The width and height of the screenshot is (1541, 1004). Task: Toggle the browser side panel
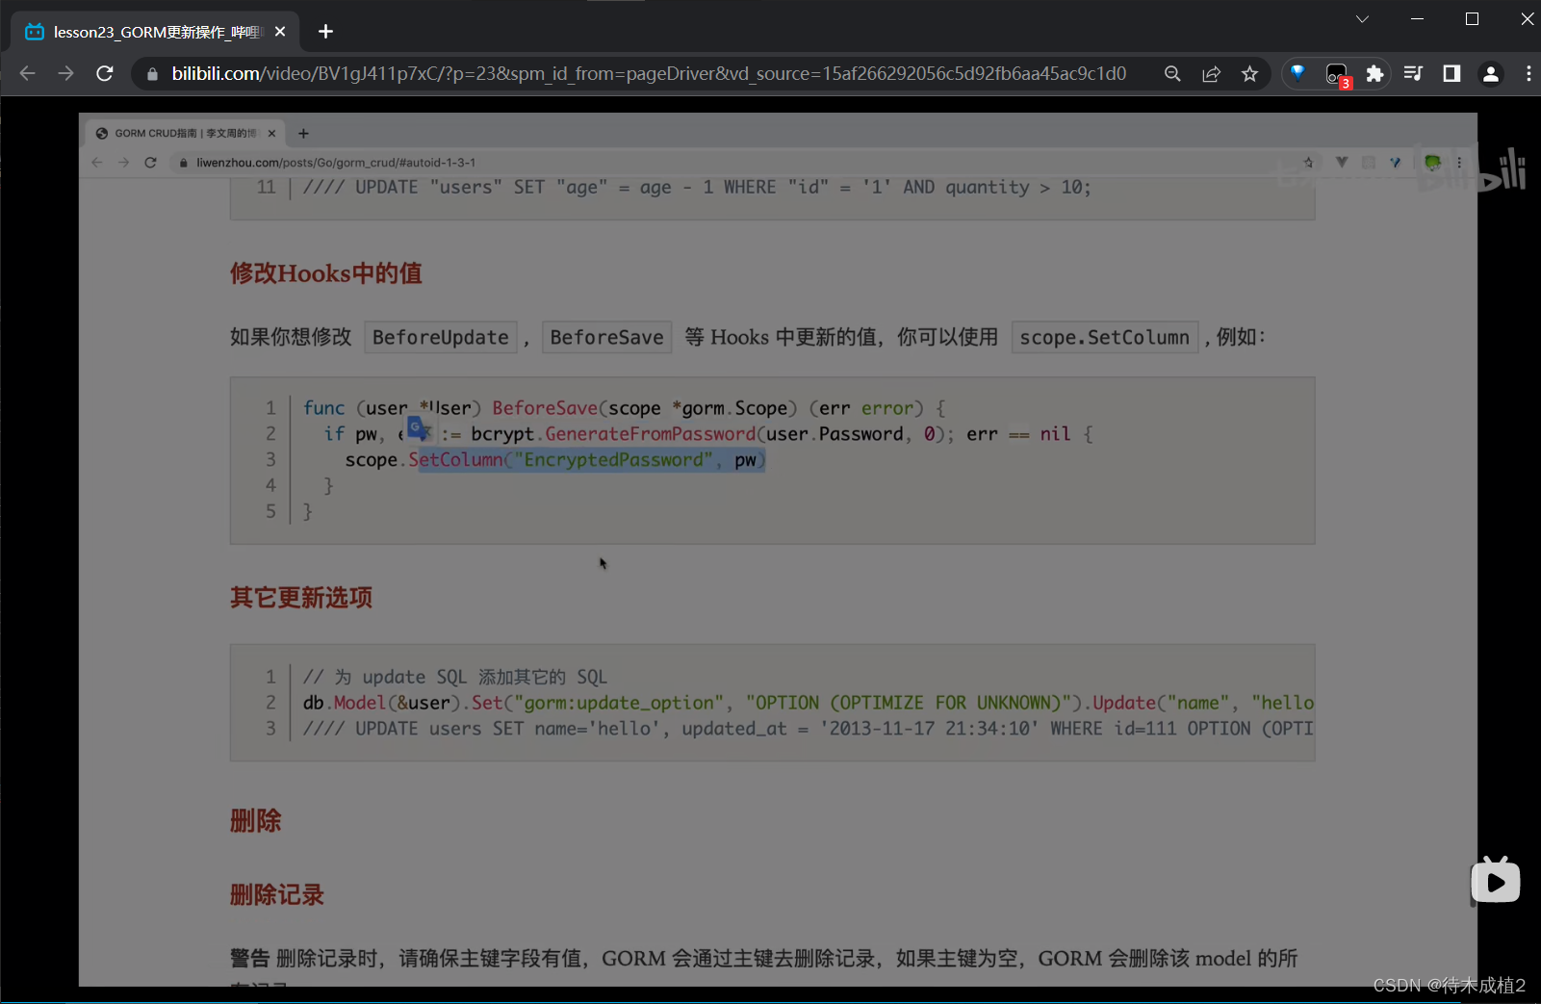click(1451, 73)
